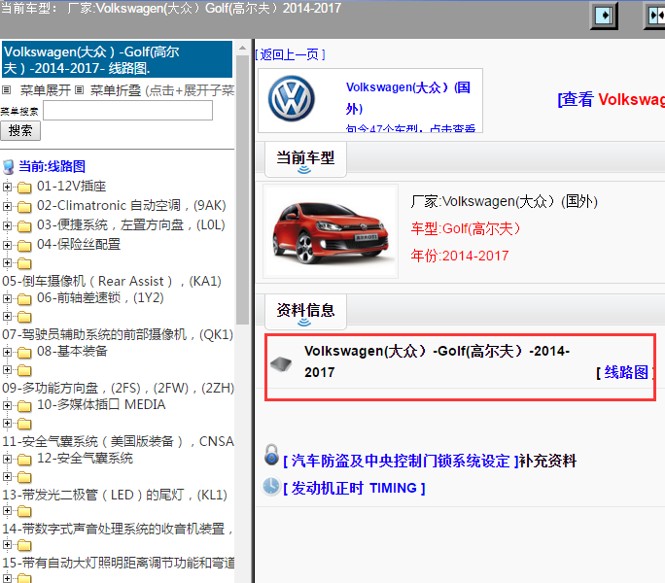Expand the 04-保险丝配置 node

(x=7, y=245)
